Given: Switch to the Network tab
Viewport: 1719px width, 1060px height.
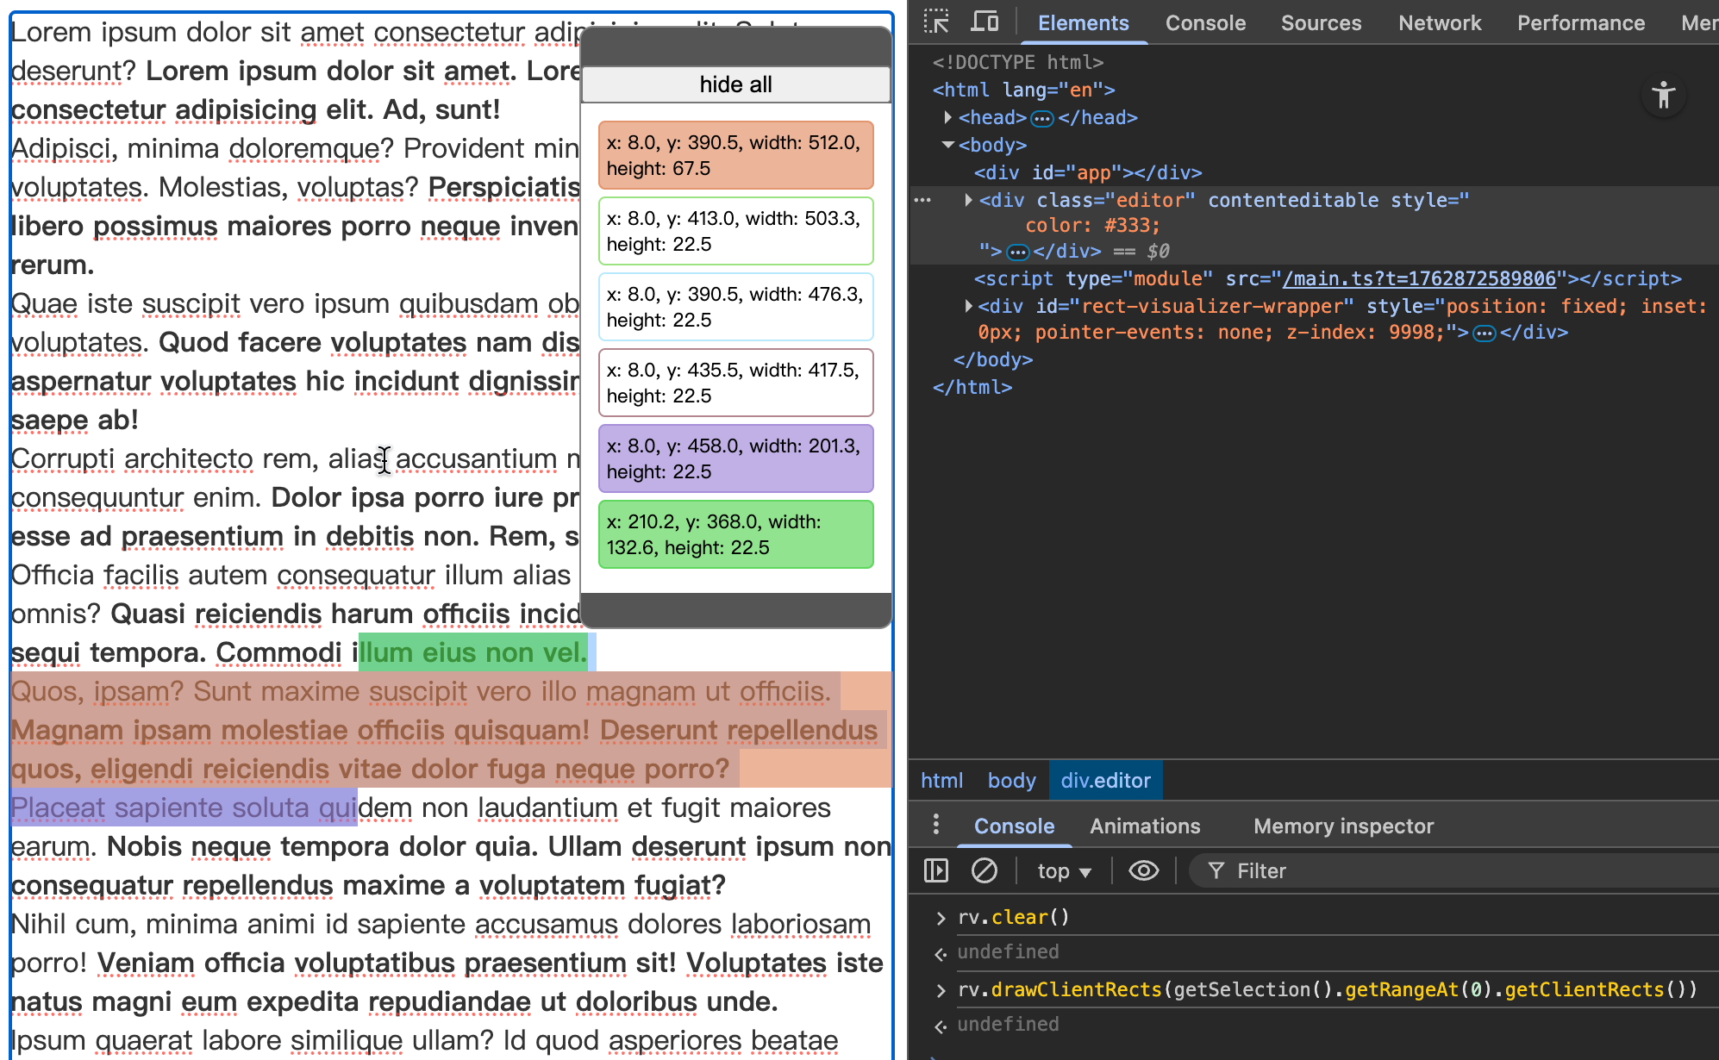Looking at the screenshot, I should pyautogui.click(x=1439, y=23).
